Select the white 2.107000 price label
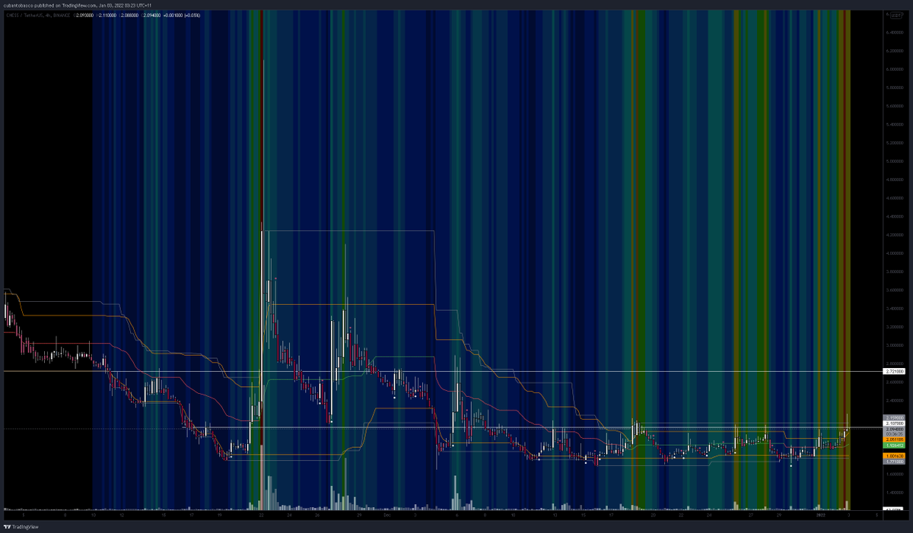The image size is (913, 533). point(894,424)
